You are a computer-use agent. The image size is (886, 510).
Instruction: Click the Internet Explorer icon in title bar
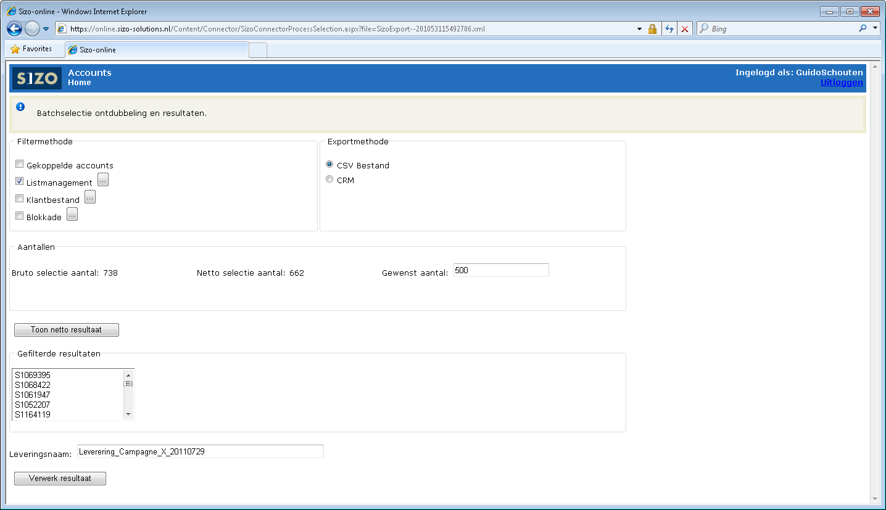click(x=11, y=11)
